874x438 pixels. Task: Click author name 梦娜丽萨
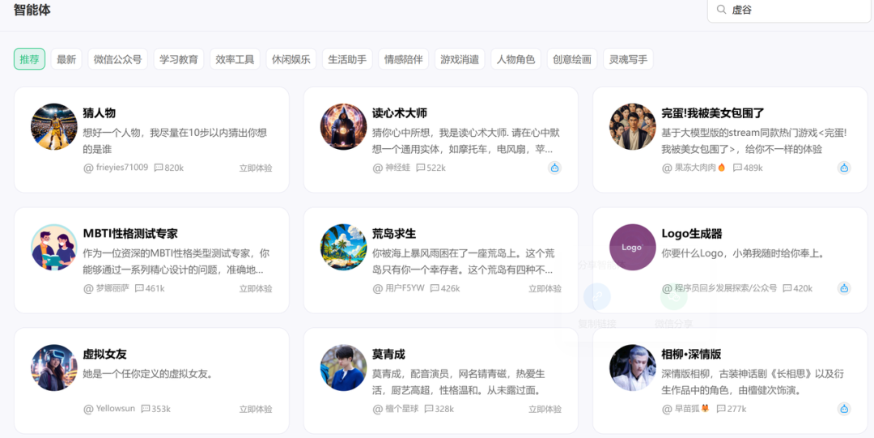112,288
